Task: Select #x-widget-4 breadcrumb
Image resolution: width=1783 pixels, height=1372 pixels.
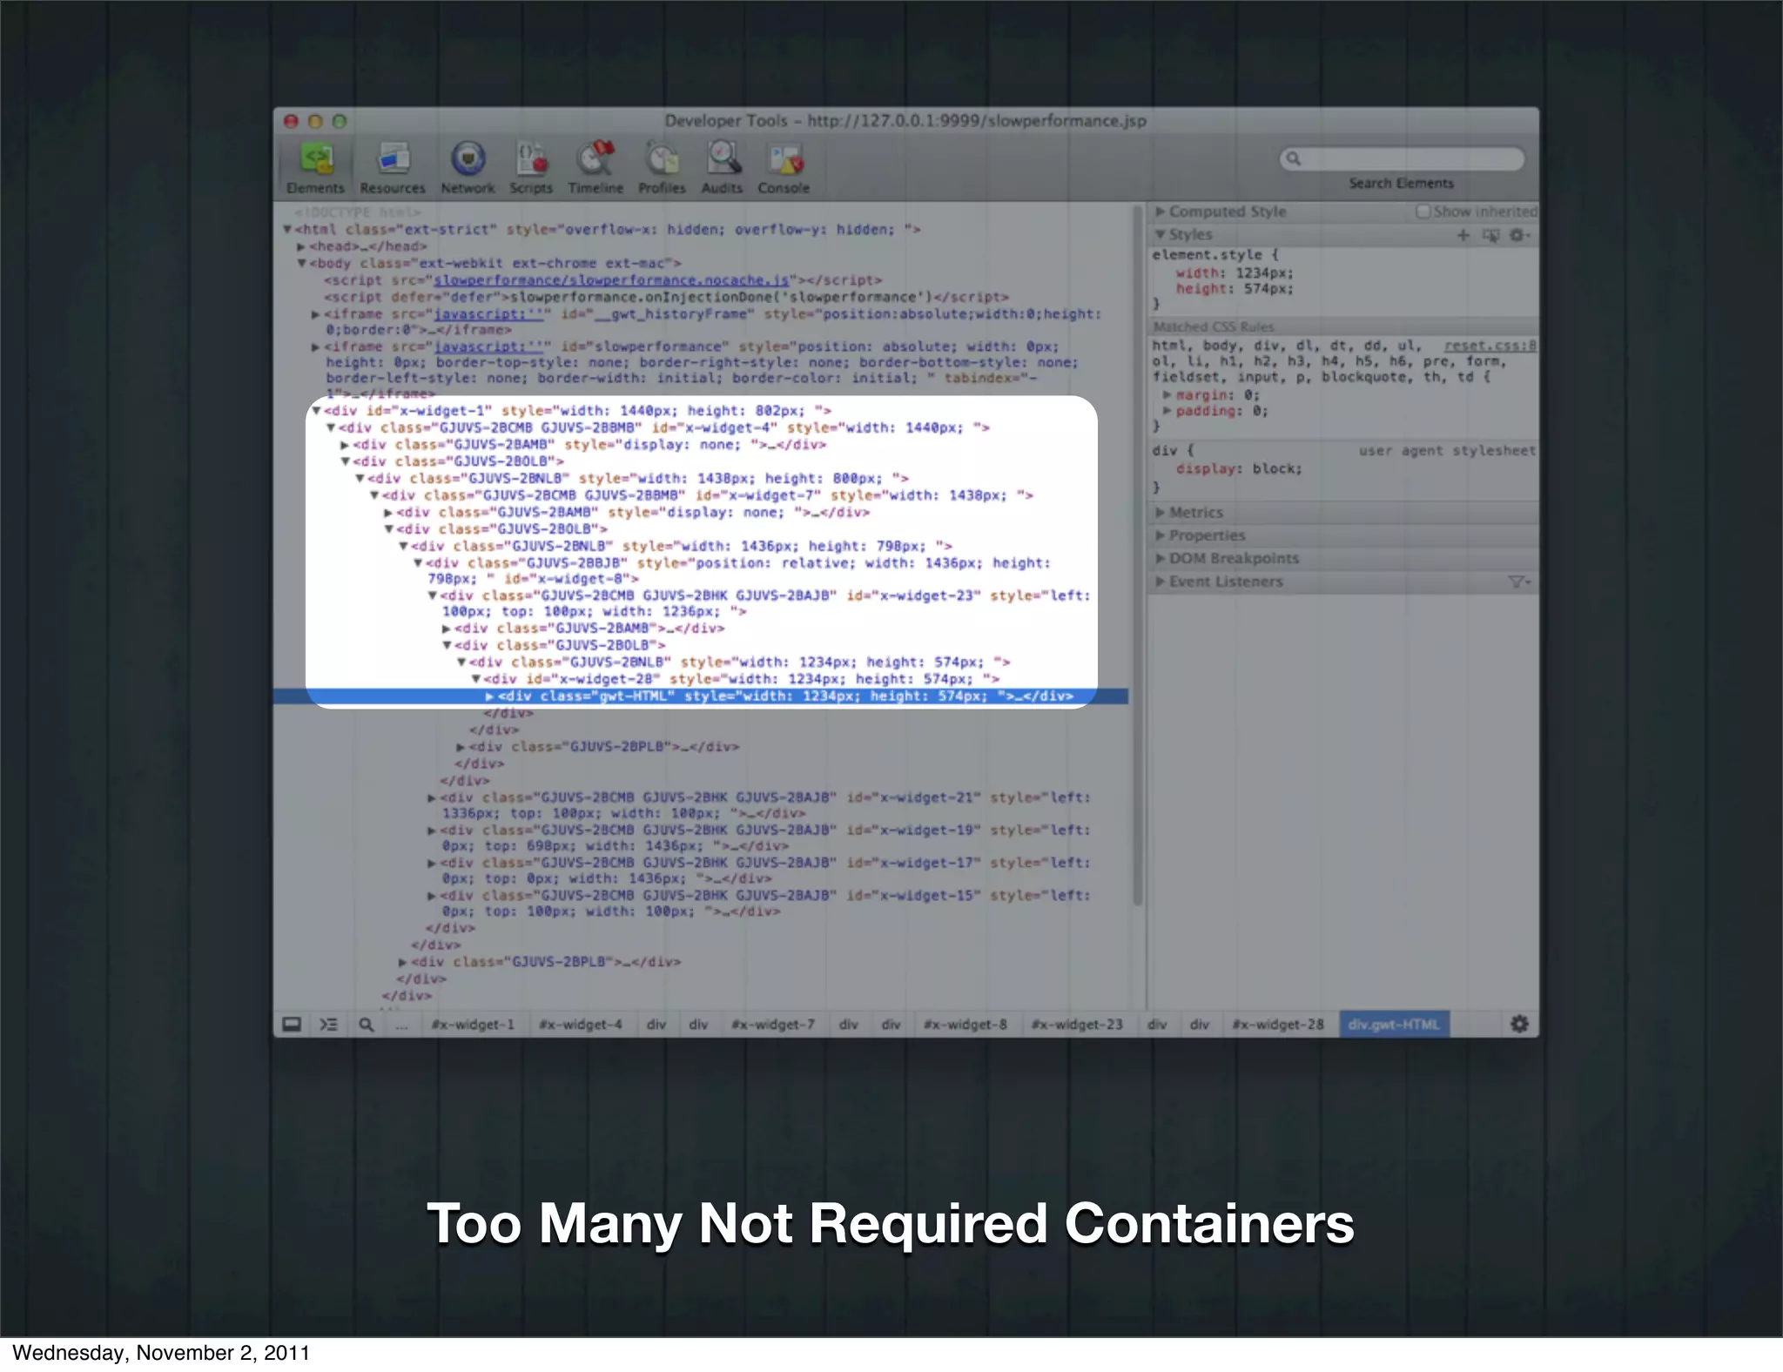Action: click(x=581, y=1025)
